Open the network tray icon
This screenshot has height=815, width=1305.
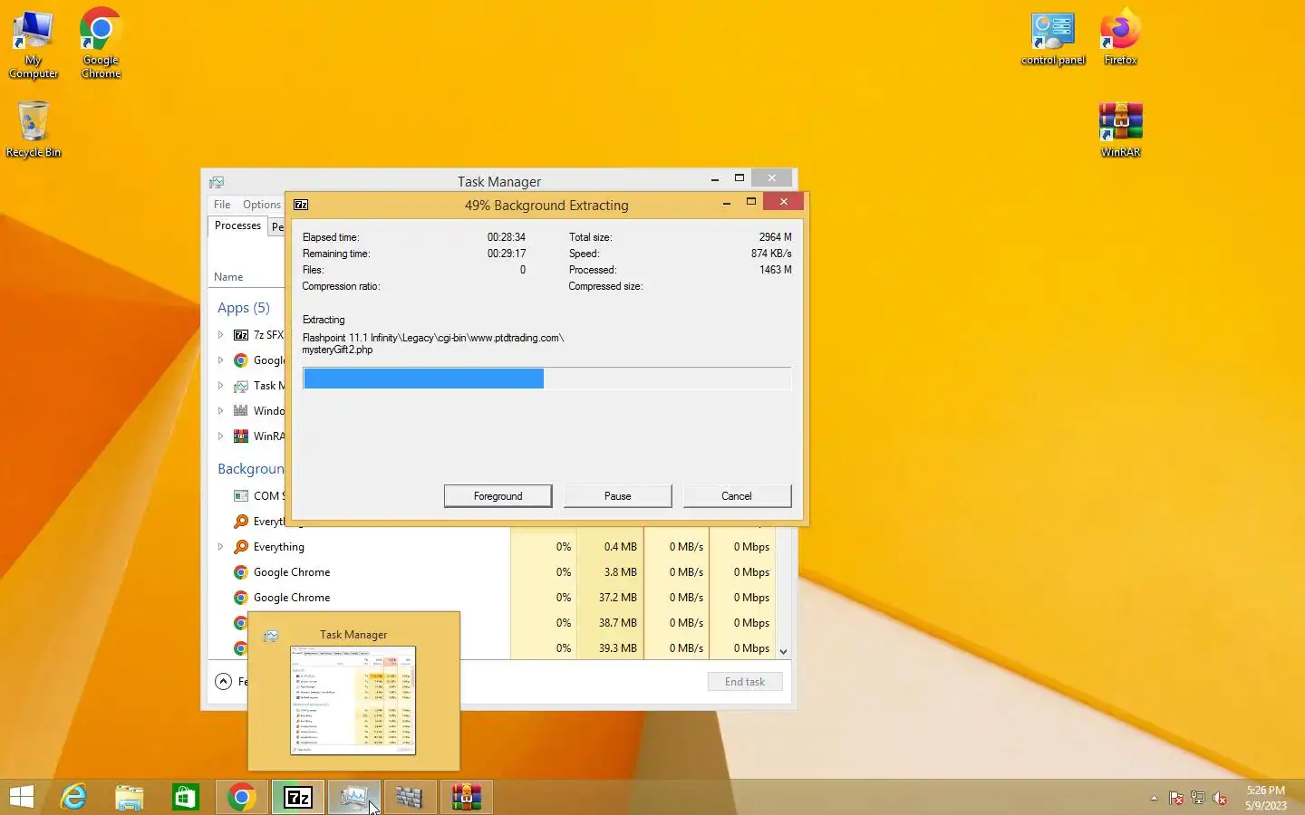tap(1198, 798)
